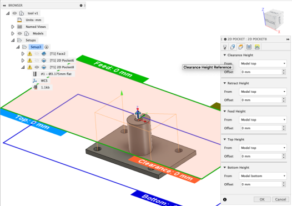Click the ViewCube in the corner
This screenshot has width=292, height=206.
click(274, 20)
